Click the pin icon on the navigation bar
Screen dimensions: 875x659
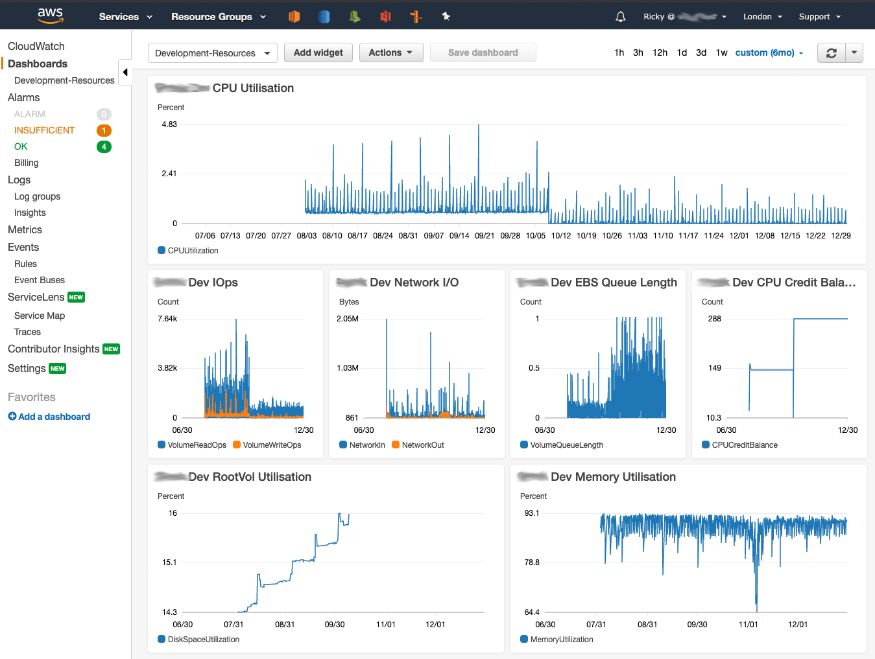coord(446,16)
